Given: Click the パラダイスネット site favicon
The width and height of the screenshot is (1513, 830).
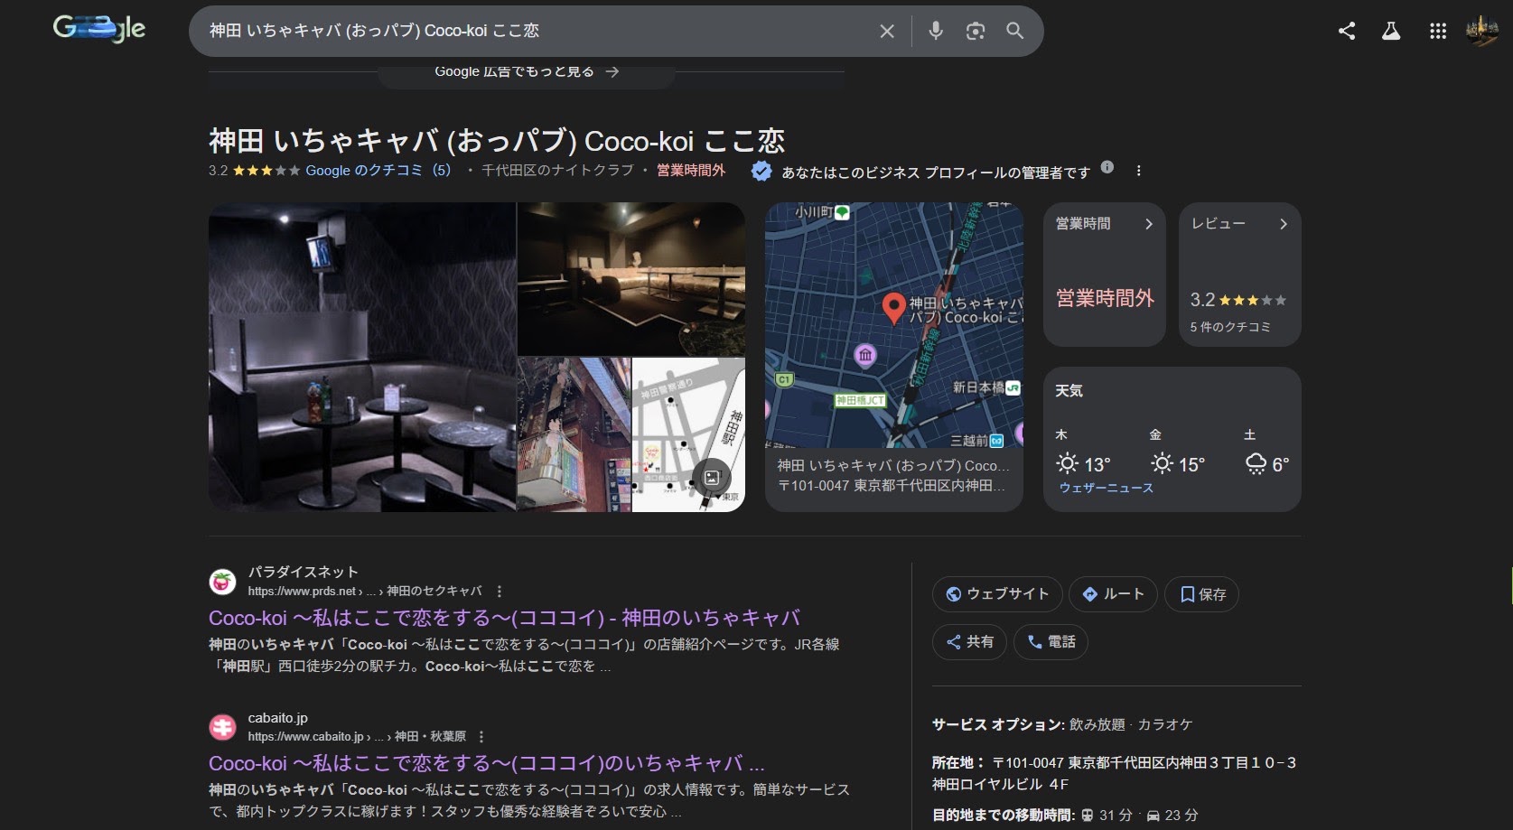Looking at the screenshot, I should coord(222,582).
